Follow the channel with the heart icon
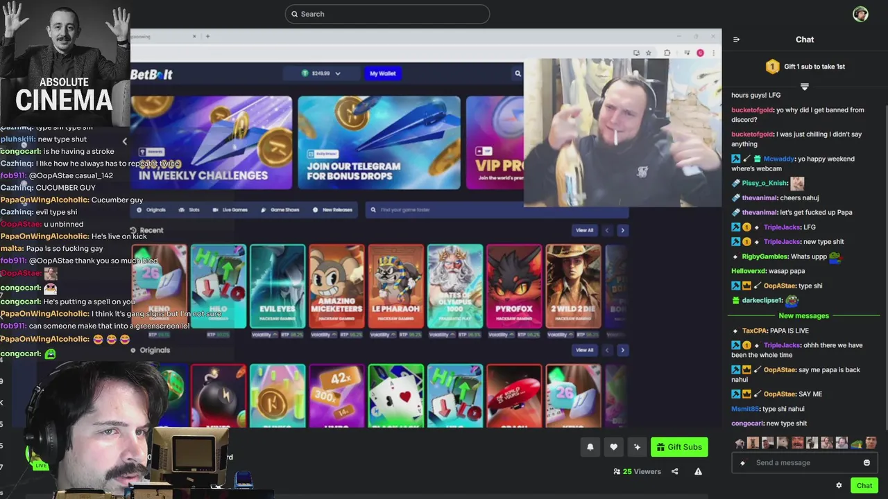This screenshot has width=888, height=499. coord(613,447)
